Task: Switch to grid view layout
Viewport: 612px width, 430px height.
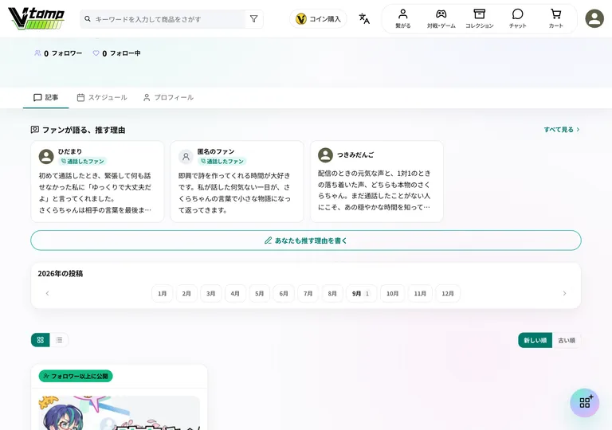Action: [x=40, y=340]
